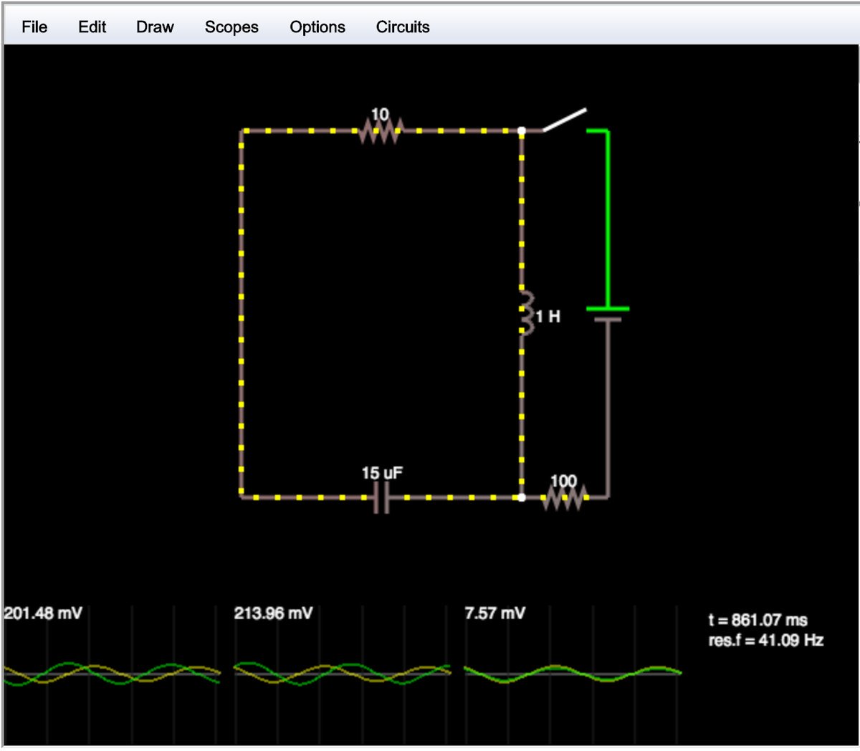Open the Circuits menu
Screen dimensions: 860x751
(403, 27)
